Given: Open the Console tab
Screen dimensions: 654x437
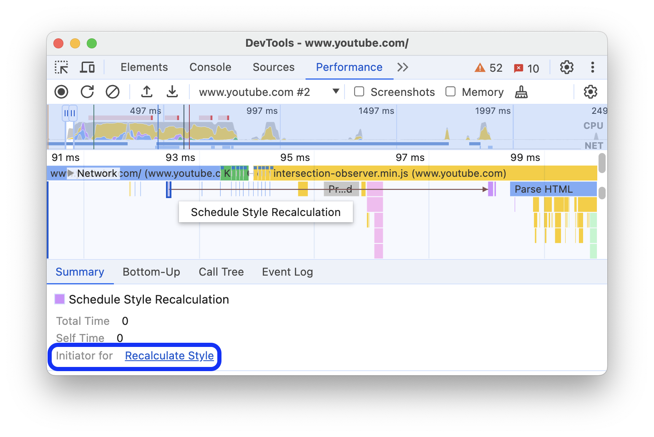Looking at the screenshot, I should click(x=210, y=67).
